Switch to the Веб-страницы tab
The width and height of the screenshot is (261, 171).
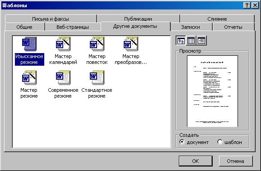(x=73, y=27)
